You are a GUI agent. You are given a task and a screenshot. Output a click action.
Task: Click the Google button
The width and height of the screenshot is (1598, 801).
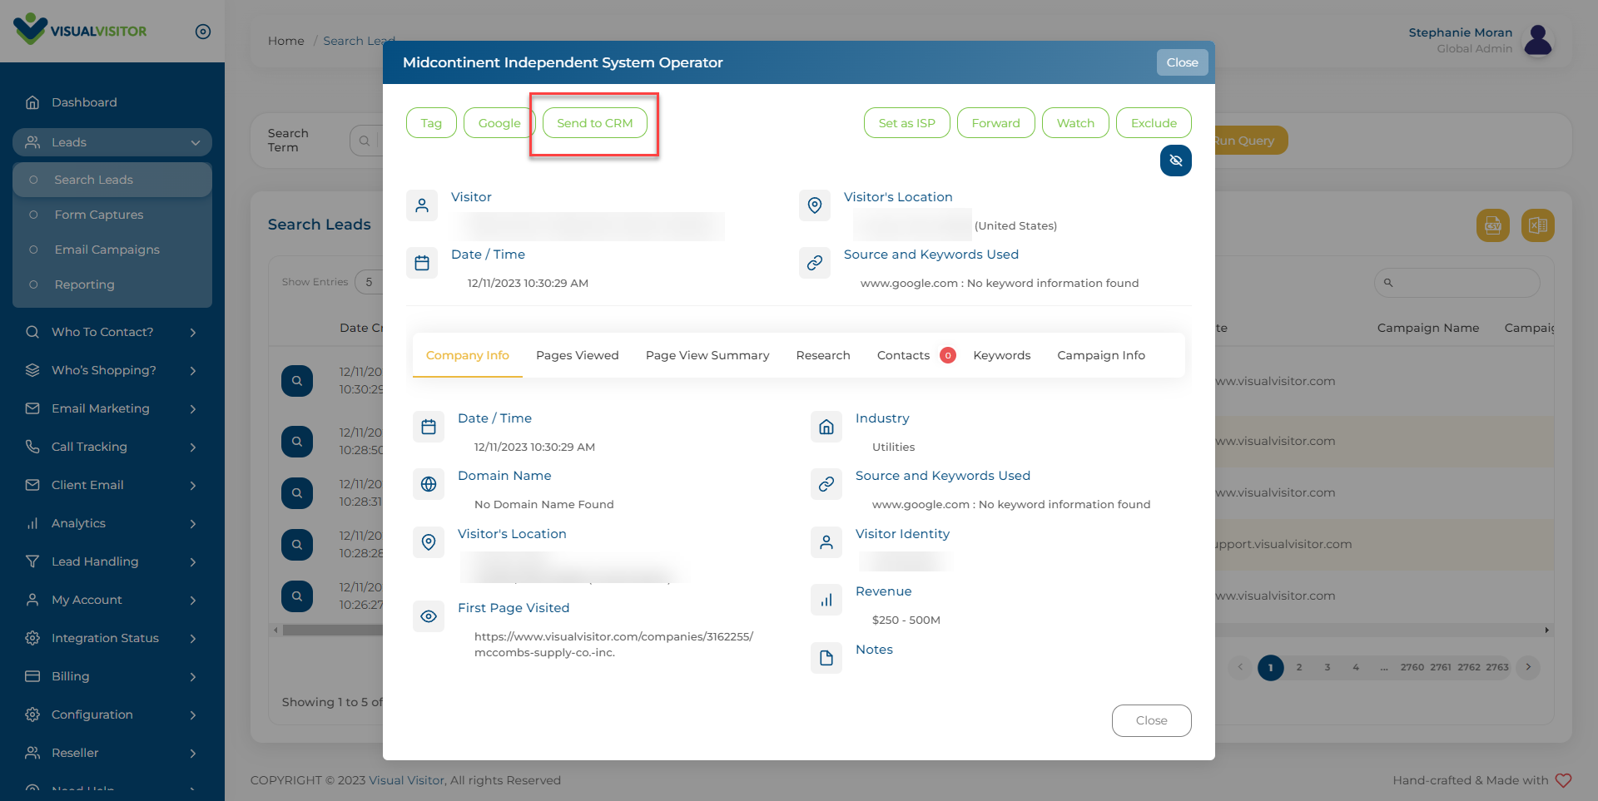(499, 123)
